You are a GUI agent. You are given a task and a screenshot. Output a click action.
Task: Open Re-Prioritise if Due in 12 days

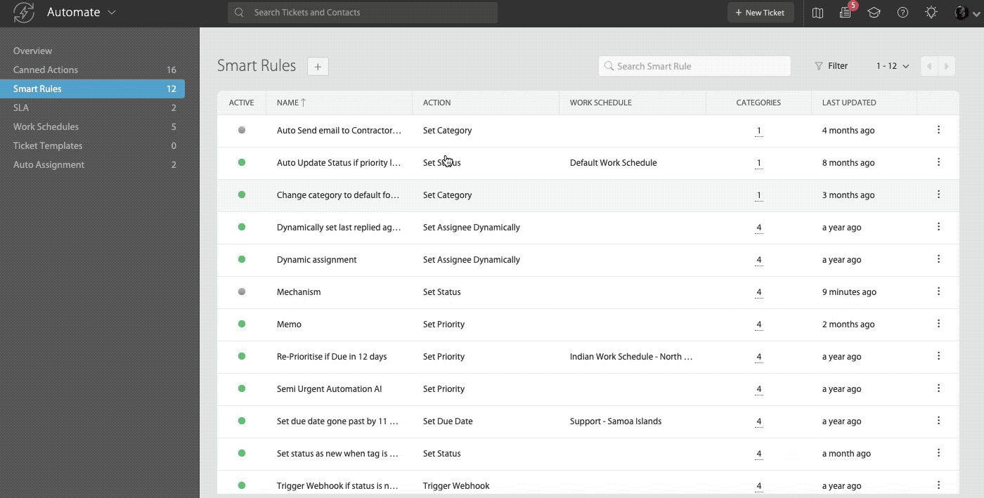coord(332,357)
